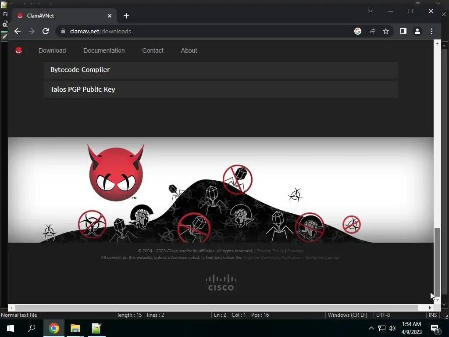449x337 pixels.
Task: Open the Documentation nav menu
Action: 104,50
